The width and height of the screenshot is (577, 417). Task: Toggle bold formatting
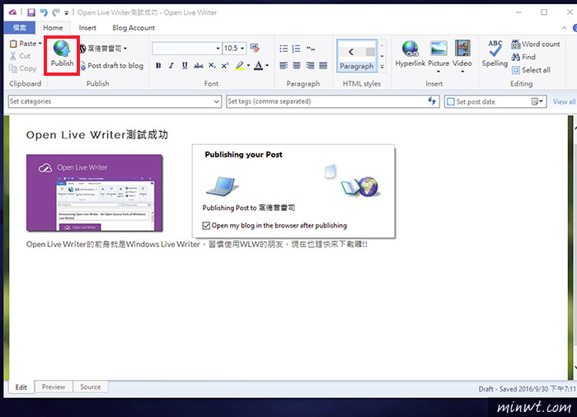coord(158,65)
